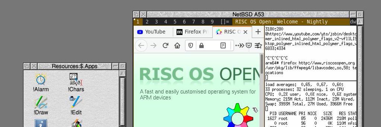
Task: Switch to the Firefox Pr tab
Action: coord(193,32)
